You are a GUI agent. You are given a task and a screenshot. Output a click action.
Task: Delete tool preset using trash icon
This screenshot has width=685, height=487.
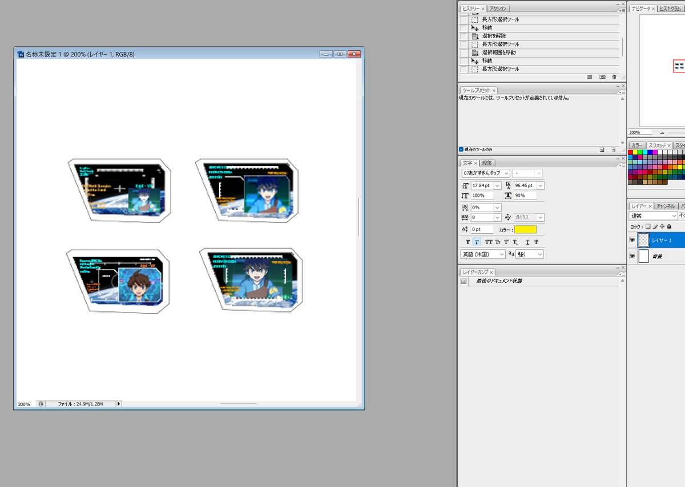614,149
